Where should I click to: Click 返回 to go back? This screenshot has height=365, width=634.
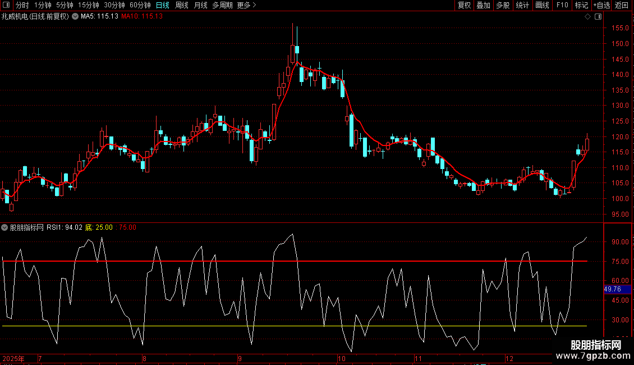[x=622, y=5]
